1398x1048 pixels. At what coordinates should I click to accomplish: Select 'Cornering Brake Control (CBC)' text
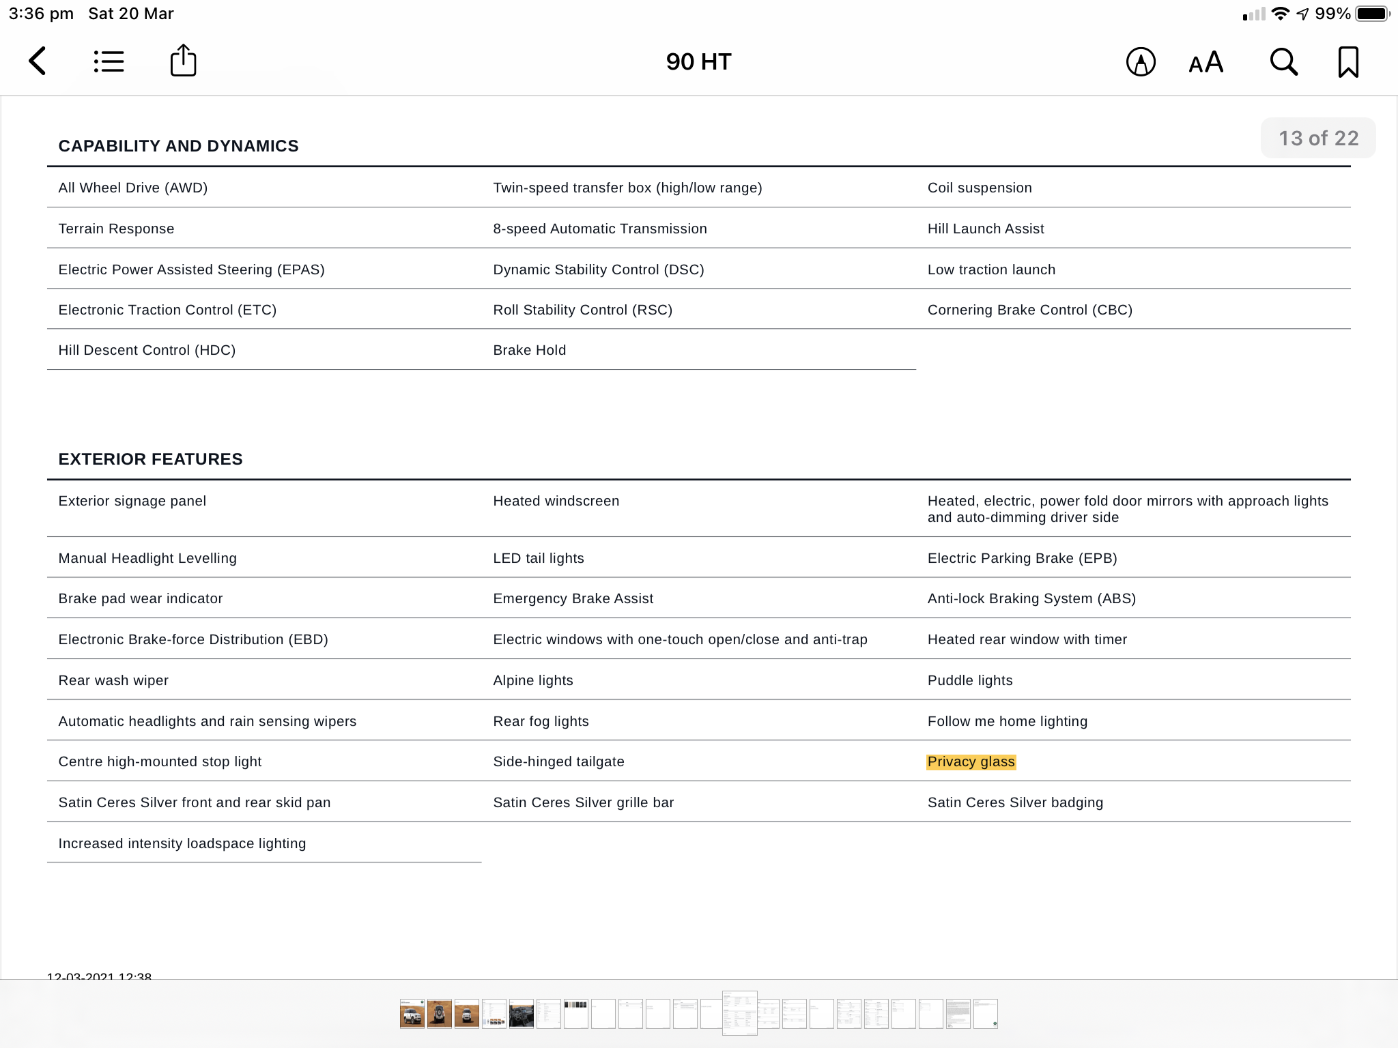[x=1029, y=310]
